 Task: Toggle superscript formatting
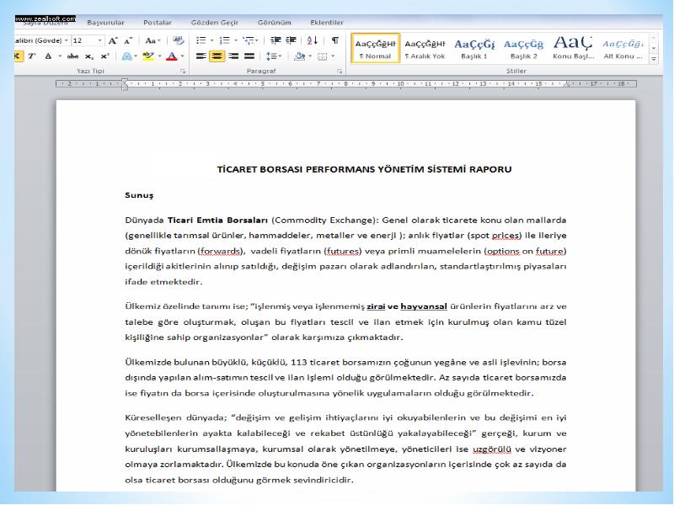point(104,56)
